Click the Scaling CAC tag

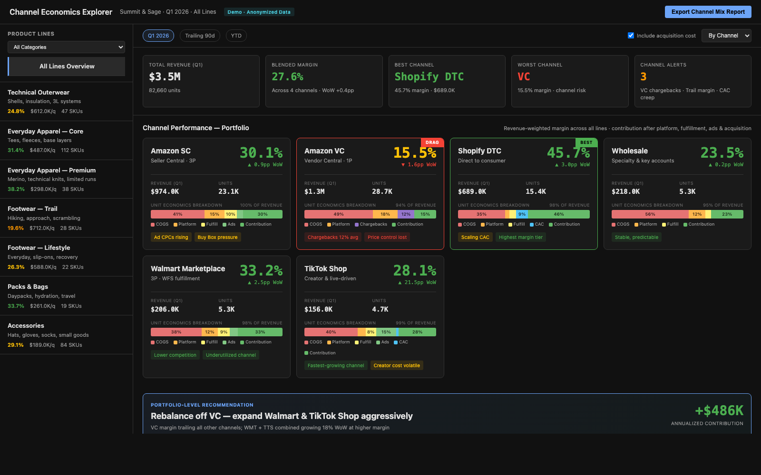pos(475,237)
